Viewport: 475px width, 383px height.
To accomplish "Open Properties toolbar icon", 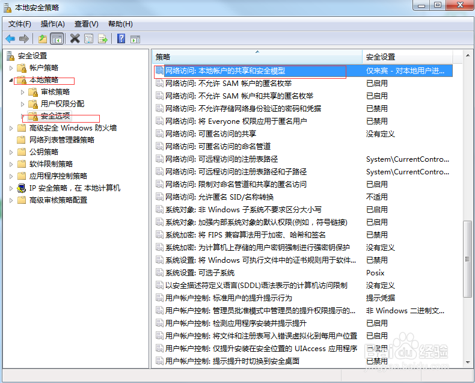I will pyautogui.click(x=89, y=39).
